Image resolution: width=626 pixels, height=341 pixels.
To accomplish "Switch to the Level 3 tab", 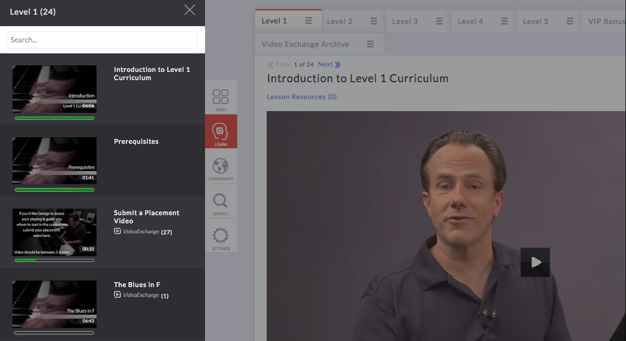I will pos(405,22).
